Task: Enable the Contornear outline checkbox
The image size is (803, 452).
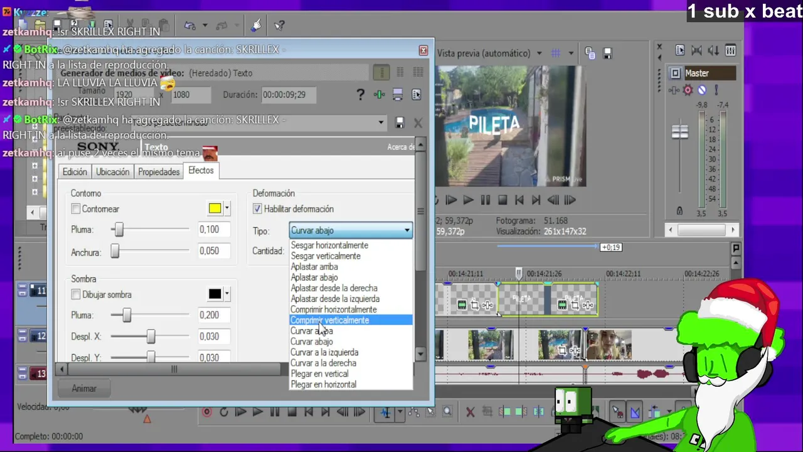Action: point(76,209)
